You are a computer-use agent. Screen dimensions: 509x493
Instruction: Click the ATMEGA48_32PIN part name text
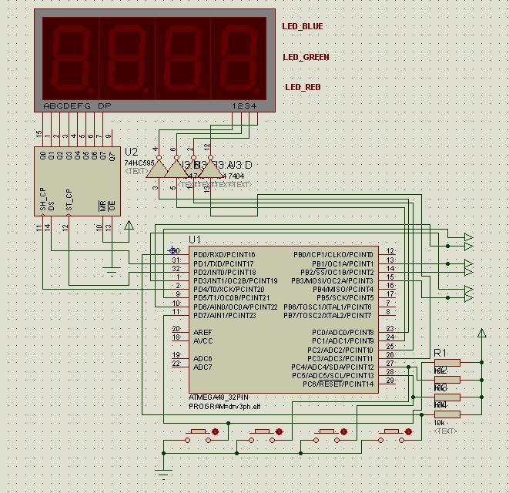pyautogui.click(x=219, y=397)
